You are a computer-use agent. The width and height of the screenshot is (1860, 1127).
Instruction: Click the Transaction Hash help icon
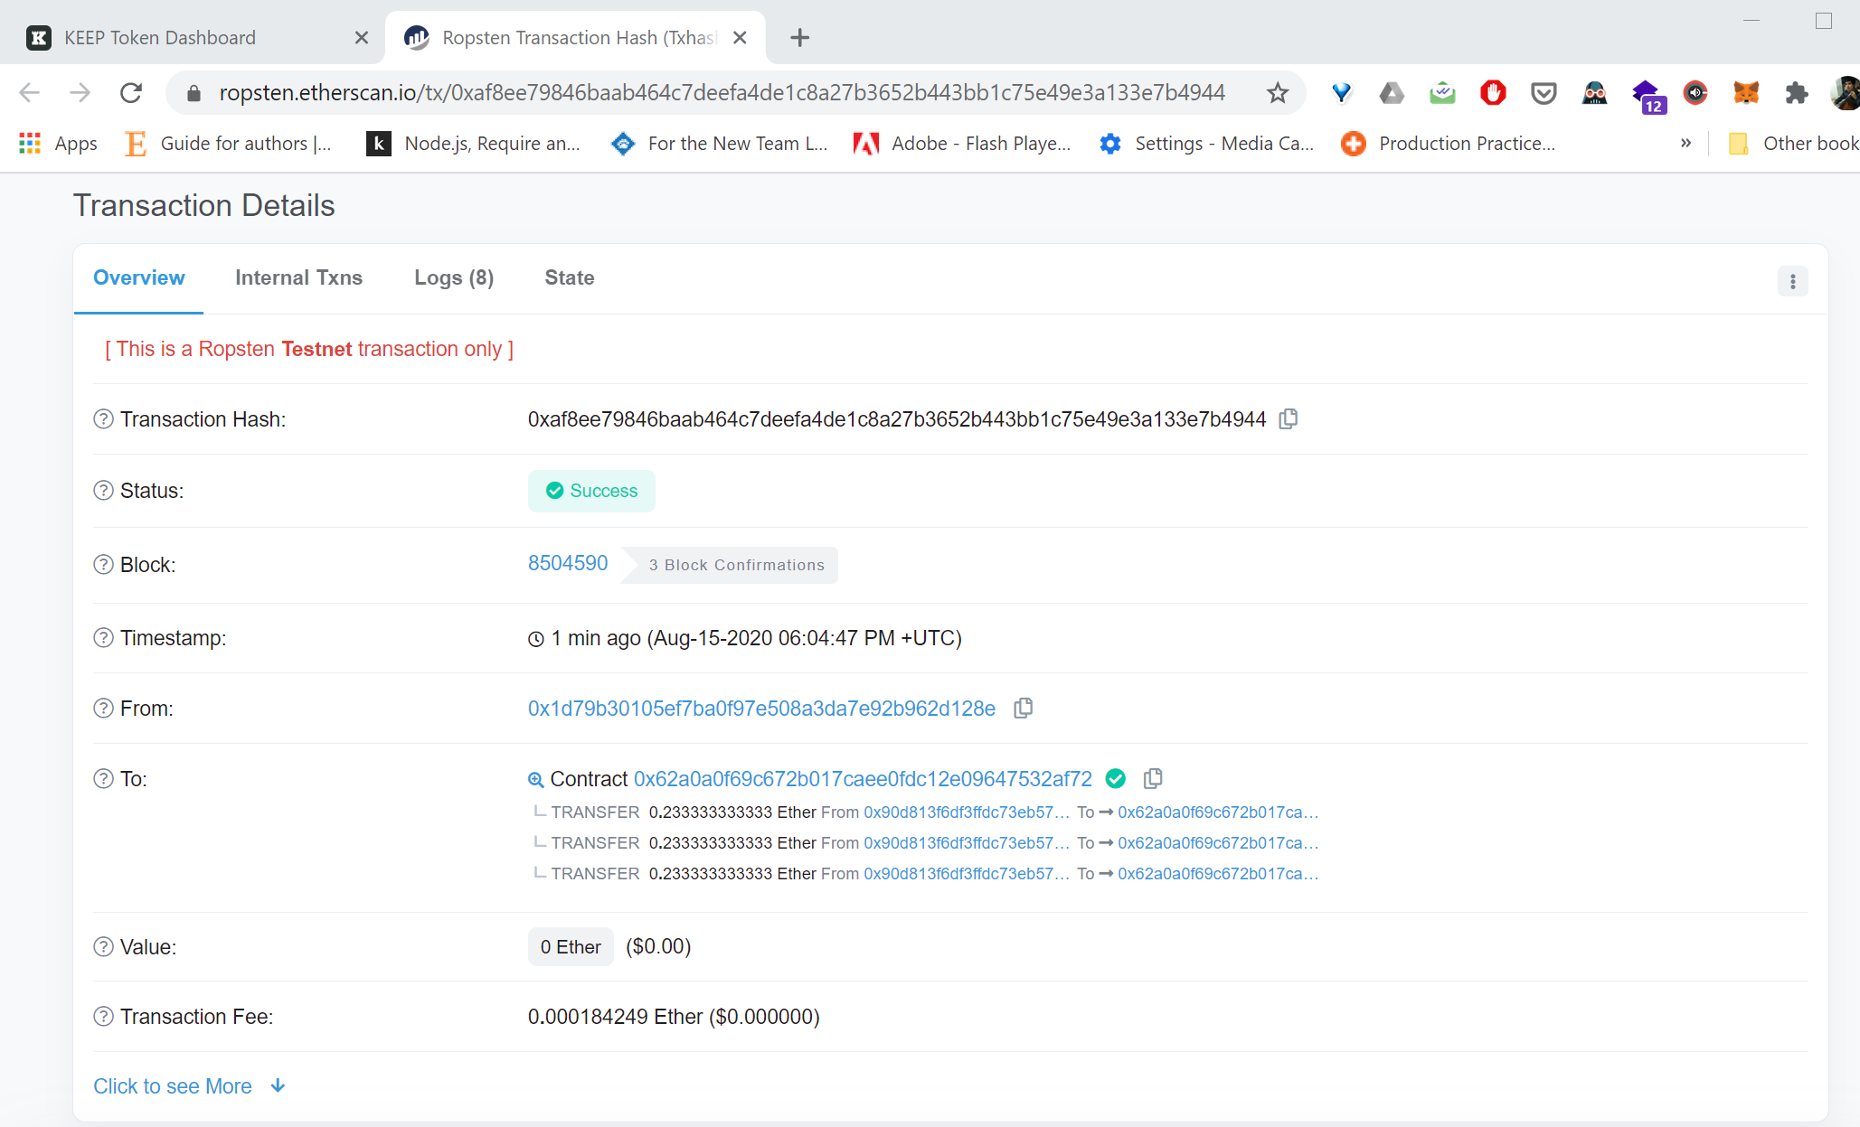(x=103, y=419)
